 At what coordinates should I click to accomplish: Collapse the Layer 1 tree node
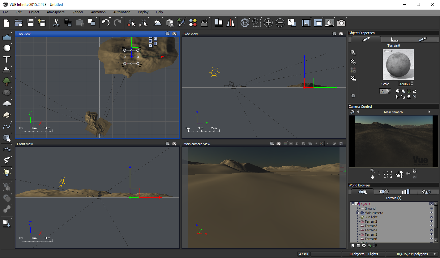tap(353, 204)
